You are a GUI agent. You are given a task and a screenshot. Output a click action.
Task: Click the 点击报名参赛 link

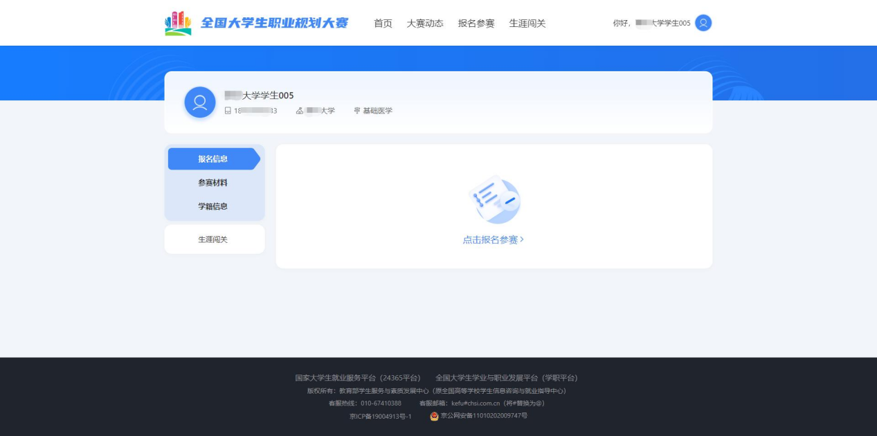click(x=493, y=239)
